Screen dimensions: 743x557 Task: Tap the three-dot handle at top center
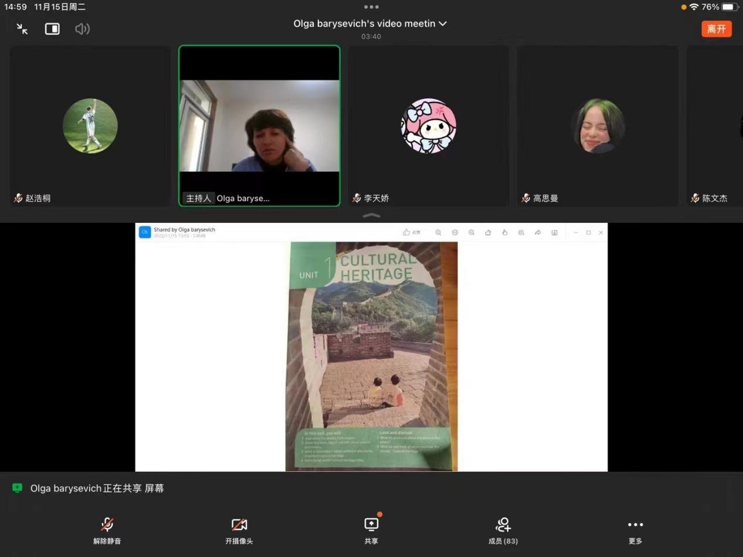[x=371, y=7]
